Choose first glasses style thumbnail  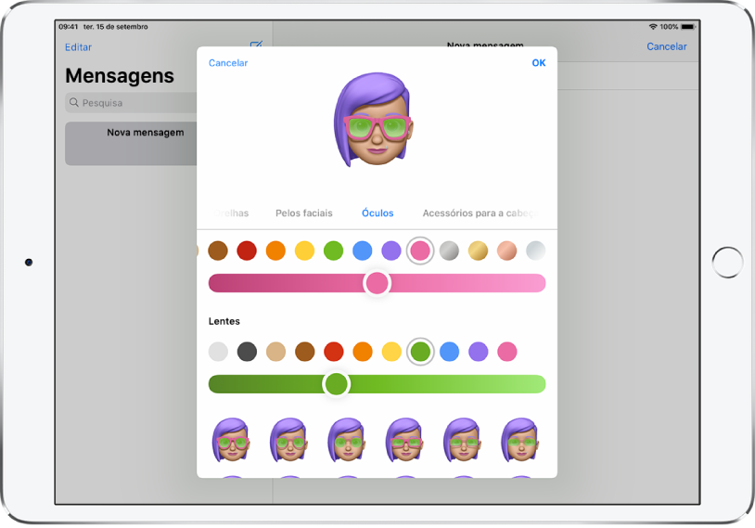pyautogui.click(x=231, y=440)
